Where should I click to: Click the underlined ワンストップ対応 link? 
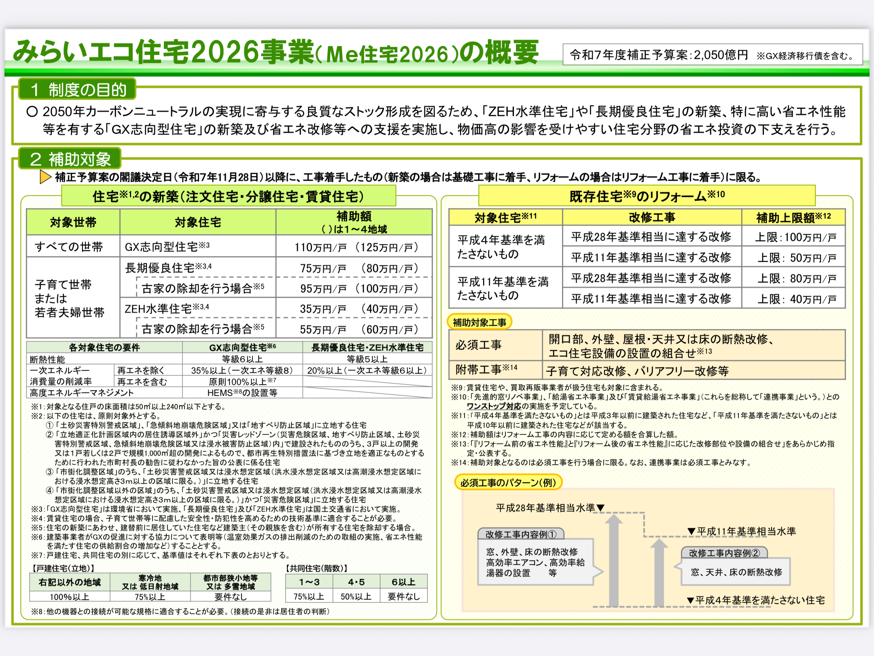pos(494,406)
